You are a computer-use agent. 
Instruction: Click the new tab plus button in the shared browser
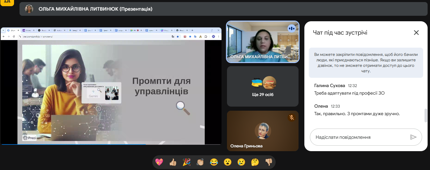pyautogui.click(x=192, y=30)
